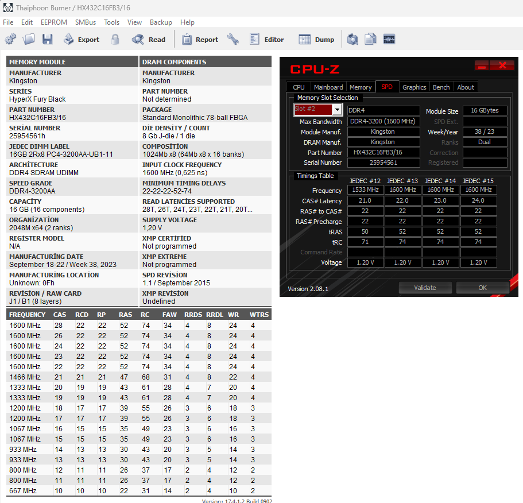Click the read latencies supported value
The image size is (523, 503).
[197, 210]
